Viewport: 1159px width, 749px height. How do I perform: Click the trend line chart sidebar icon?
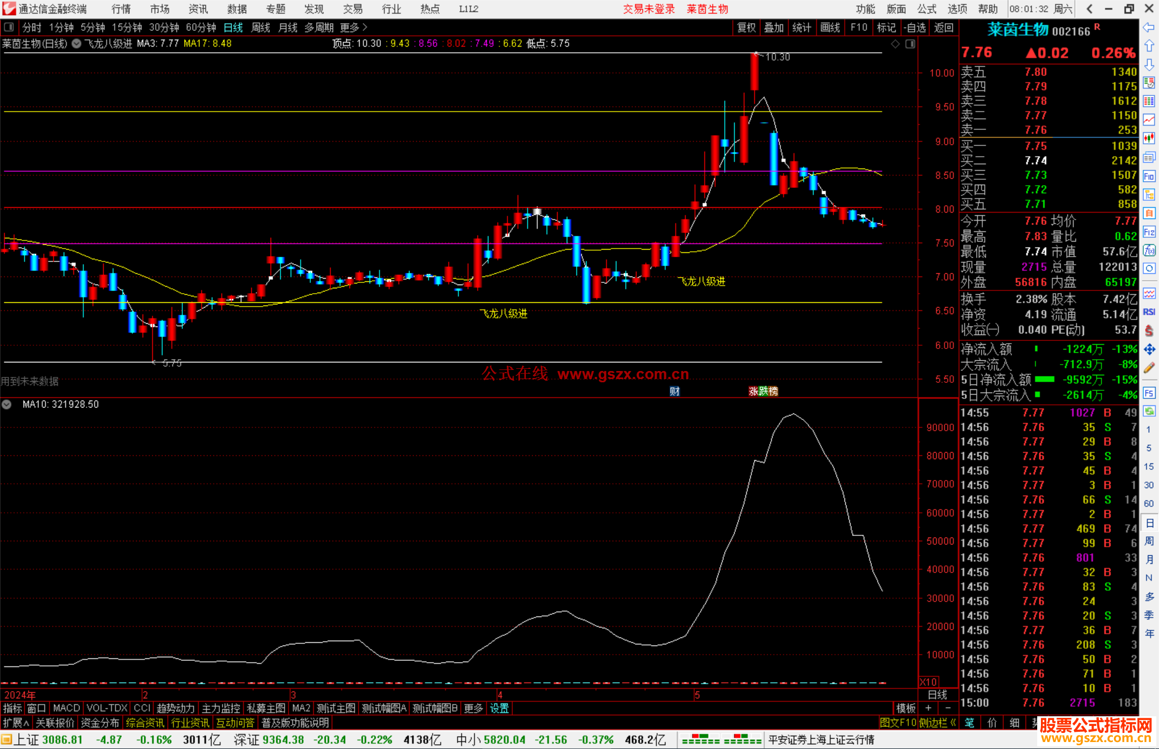(x=1149, y=120)
